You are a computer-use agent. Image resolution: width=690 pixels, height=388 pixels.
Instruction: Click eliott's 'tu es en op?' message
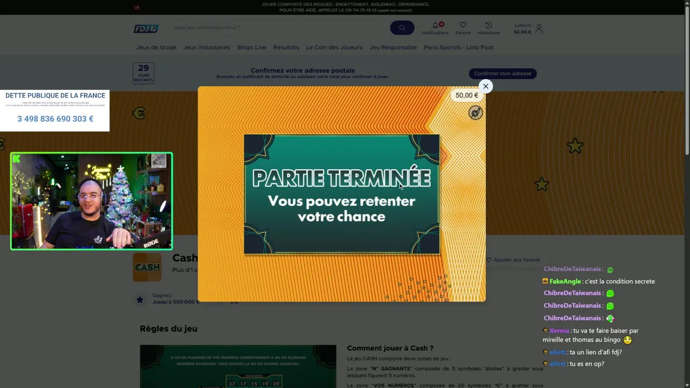[x=586, y=364]
